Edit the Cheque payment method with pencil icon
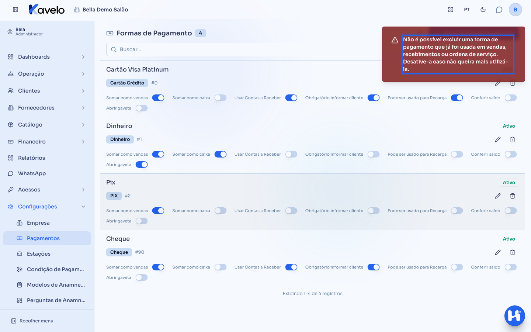 498,252
